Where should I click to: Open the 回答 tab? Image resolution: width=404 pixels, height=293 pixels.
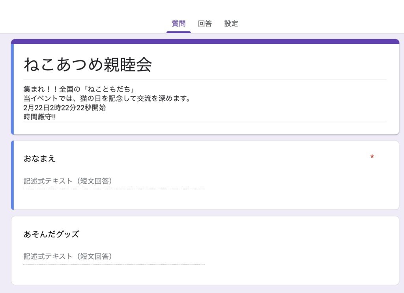pos(205,23)
